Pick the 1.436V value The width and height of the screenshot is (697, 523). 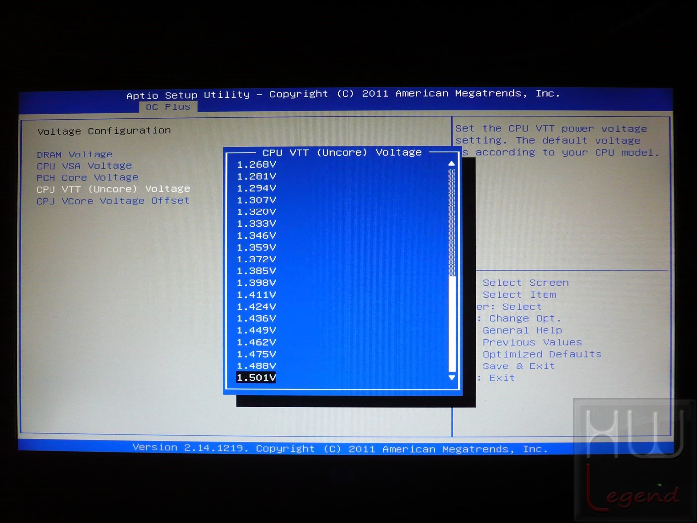tap(256, 318)
